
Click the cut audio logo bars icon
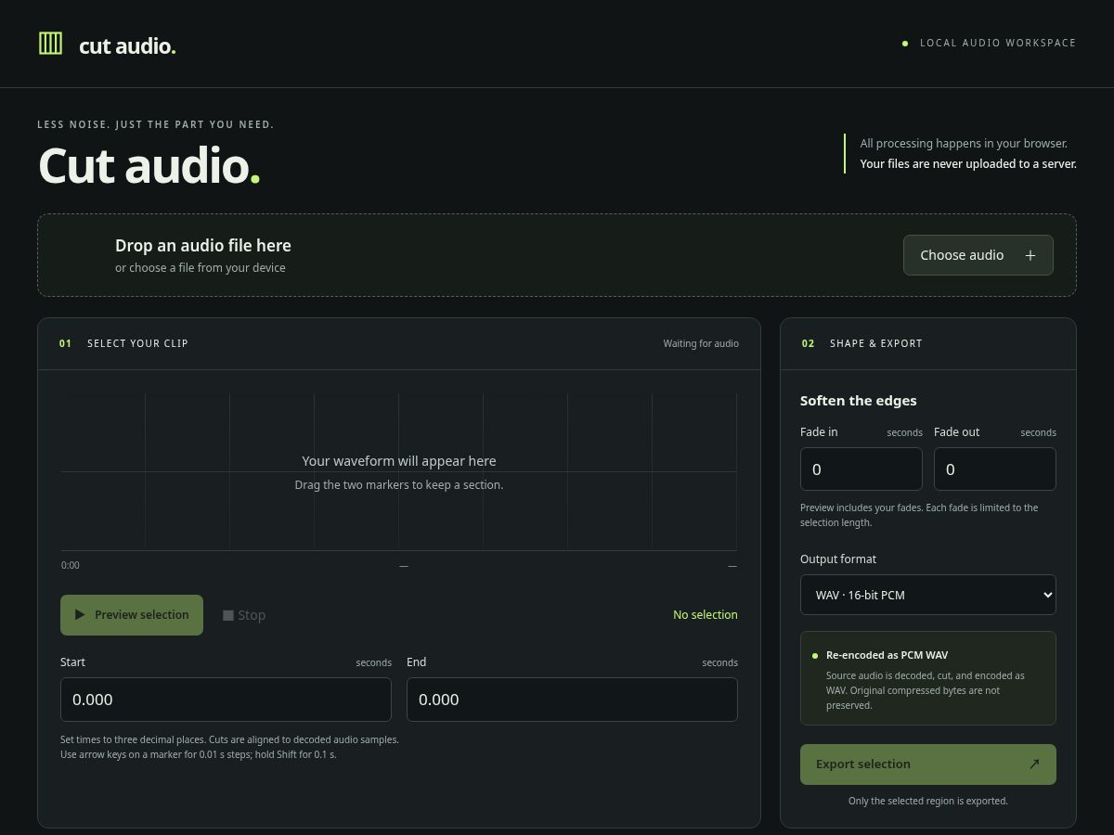click(x=50, y=43)
